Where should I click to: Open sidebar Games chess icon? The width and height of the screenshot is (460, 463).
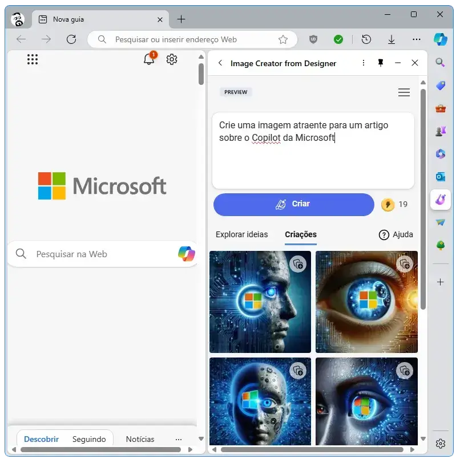(440, 131)
